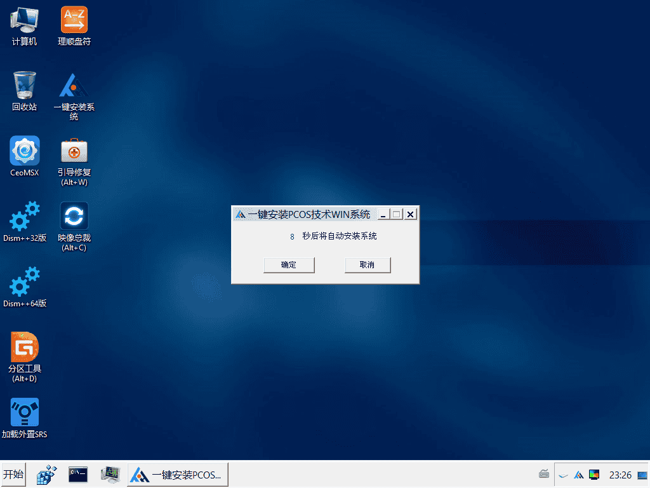
Task: Click 取消 to cancel the install countdown
Action: [368, 265]
